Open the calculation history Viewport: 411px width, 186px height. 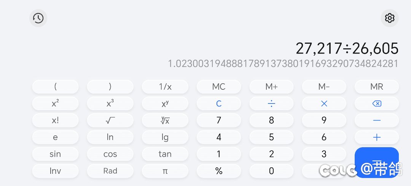(38, 18)
